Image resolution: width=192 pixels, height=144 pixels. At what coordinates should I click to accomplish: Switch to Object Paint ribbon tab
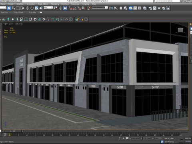(x=18, y=12)
